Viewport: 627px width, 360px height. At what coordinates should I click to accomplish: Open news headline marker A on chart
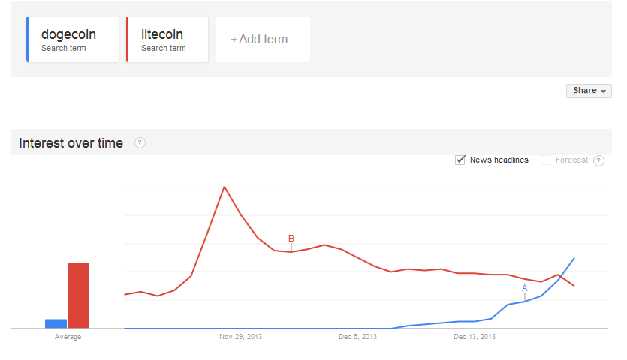[525, 288]
